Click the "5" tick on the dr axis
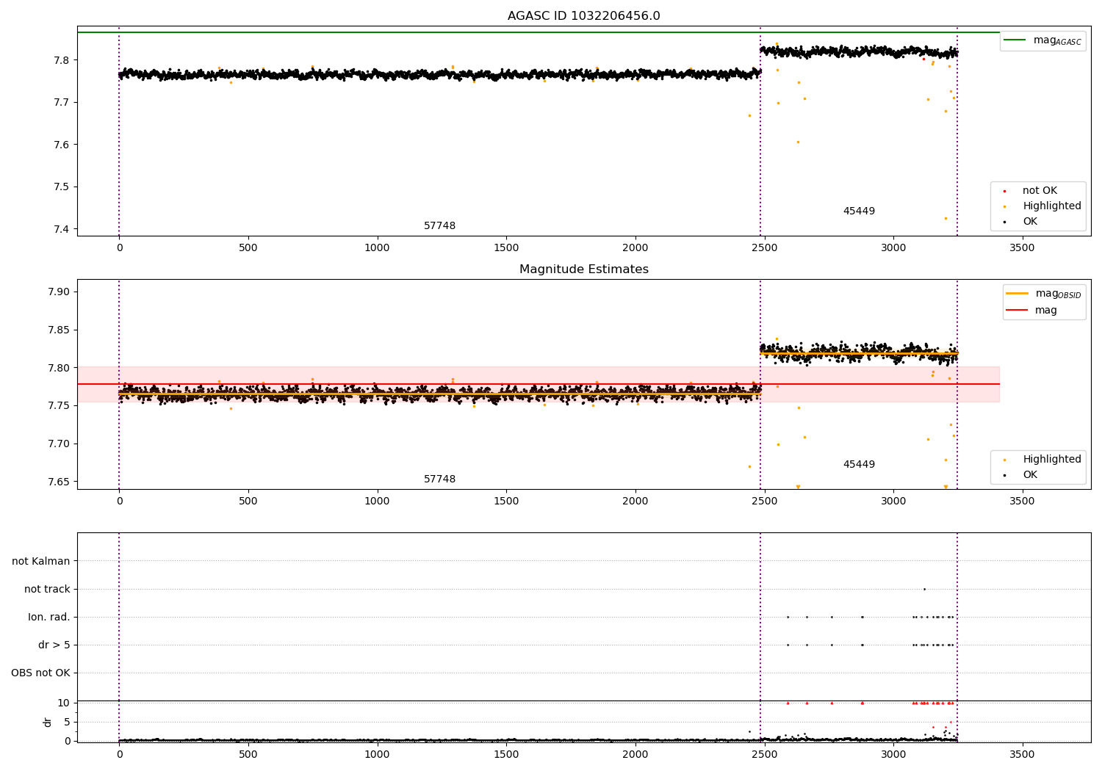Viewport: 1102px width, 771px height. (67, 722)
